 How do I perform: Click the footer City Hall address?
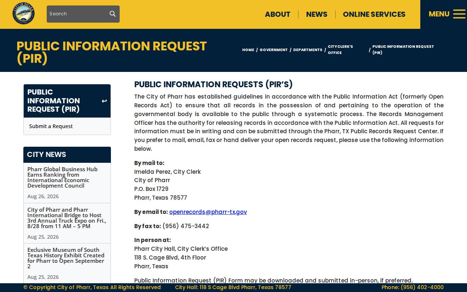[x=233, y=287]
